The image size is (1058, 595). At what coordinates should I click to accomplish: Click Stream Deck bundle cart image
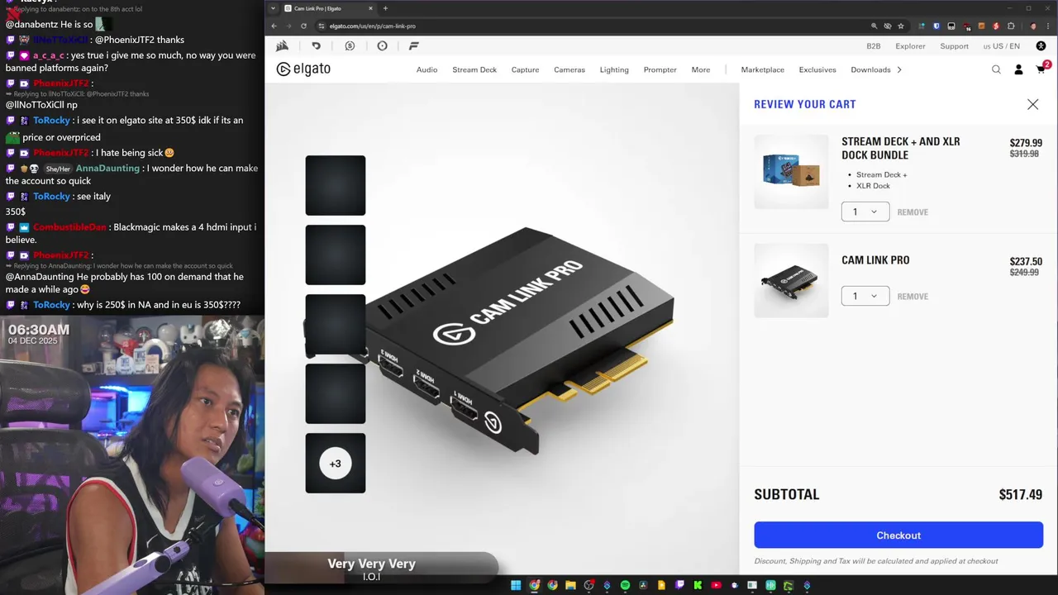791,171
